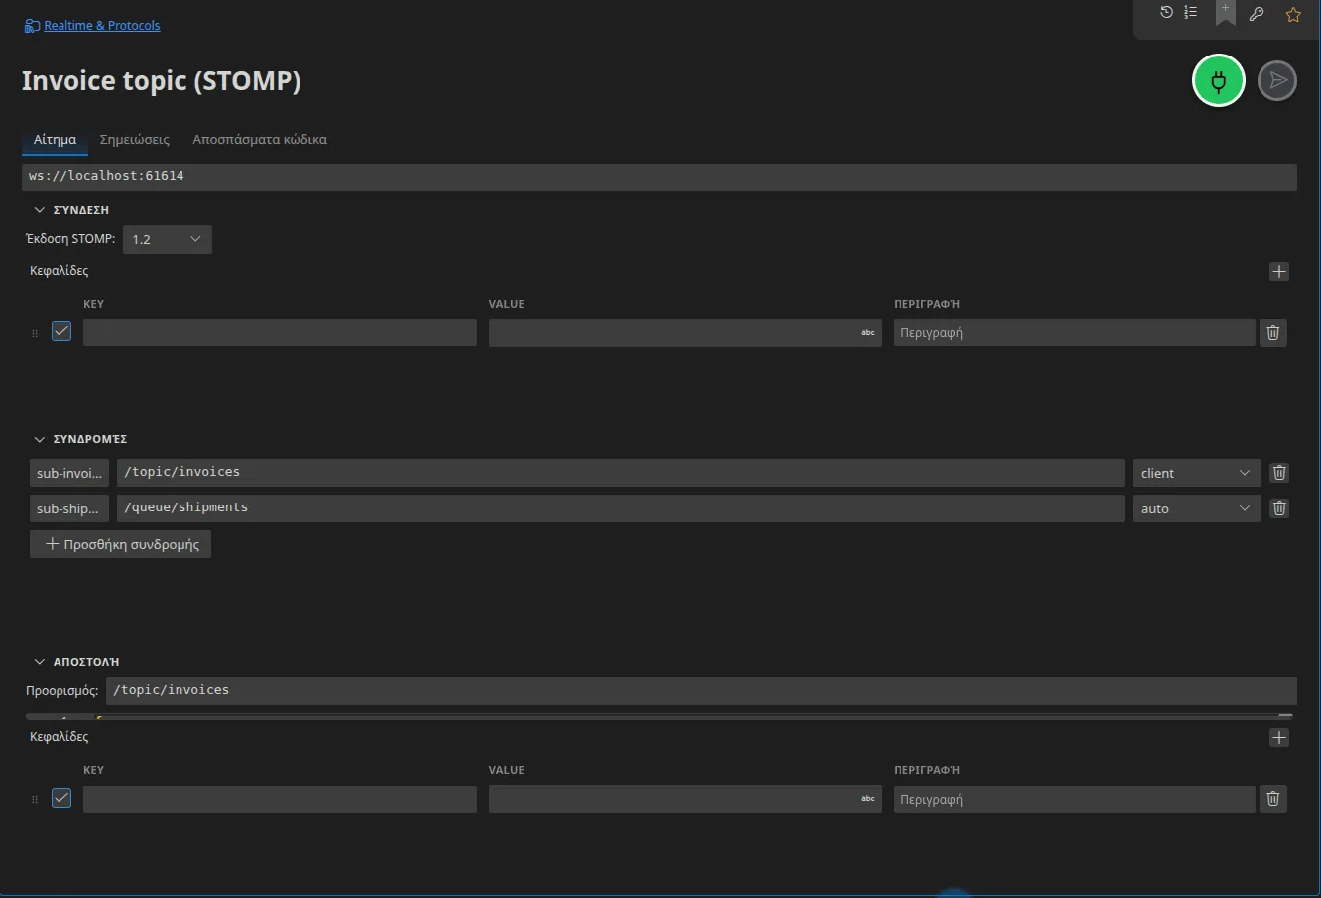
Task: Click the sub-invoi... subscription ID field
Action: (x=69, y=473)
